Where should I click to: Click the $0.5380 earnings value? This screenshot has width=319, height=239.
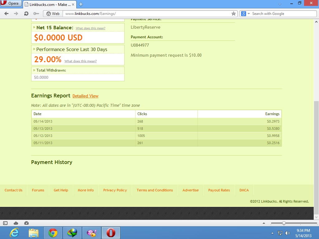click(273, 129)
